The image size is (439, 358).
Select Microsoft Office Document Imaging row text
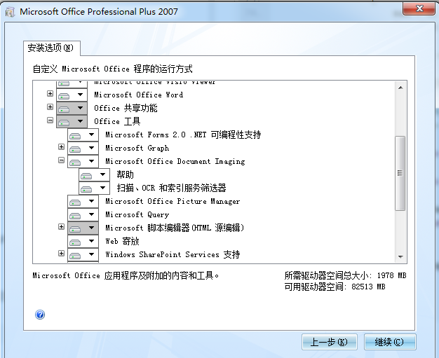(x=175, y=161)
